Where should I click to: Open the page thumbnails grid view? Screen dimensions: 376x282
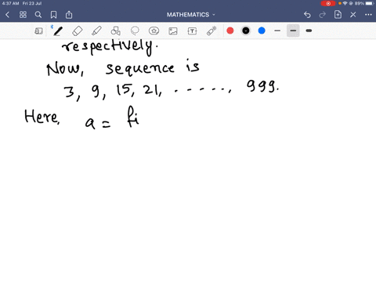(23, 15)
